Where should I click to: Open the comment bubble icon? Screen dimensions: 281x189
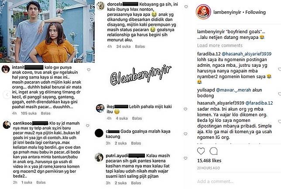coord(213,151)
